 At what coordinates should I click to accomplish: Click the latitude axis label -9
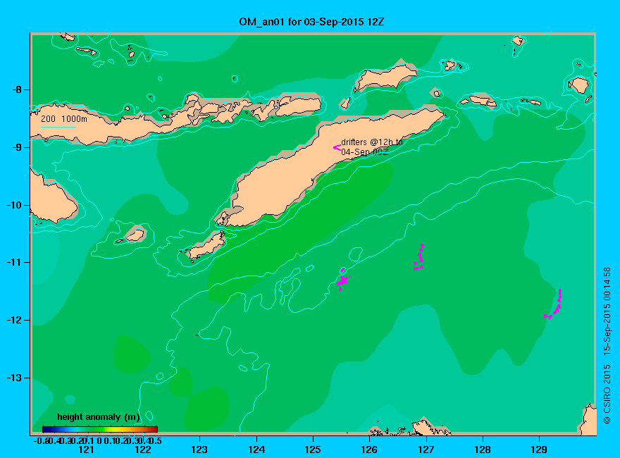[x=17, y=147]
